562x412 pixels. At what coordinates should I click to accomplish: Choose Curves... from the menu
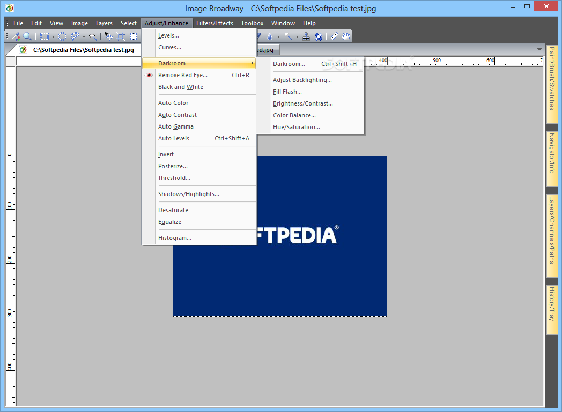click(199, 47)
